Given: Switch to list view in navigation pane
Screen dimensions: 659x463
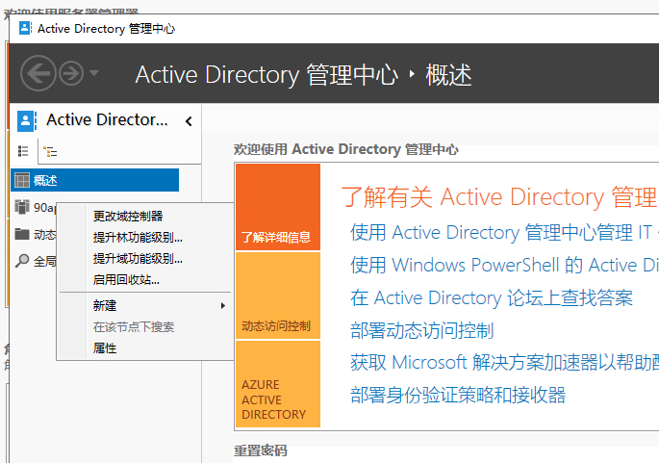Looking at the screenshot, I should pos(24,151).
